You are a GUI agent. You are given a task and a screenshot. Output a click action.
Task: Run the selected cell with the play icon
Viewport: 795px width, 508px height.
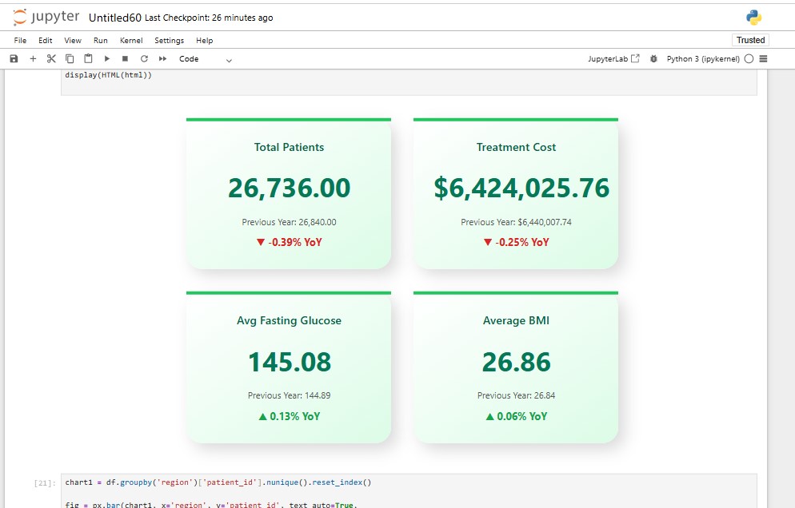pyautogui.click(x=107, y=59)
